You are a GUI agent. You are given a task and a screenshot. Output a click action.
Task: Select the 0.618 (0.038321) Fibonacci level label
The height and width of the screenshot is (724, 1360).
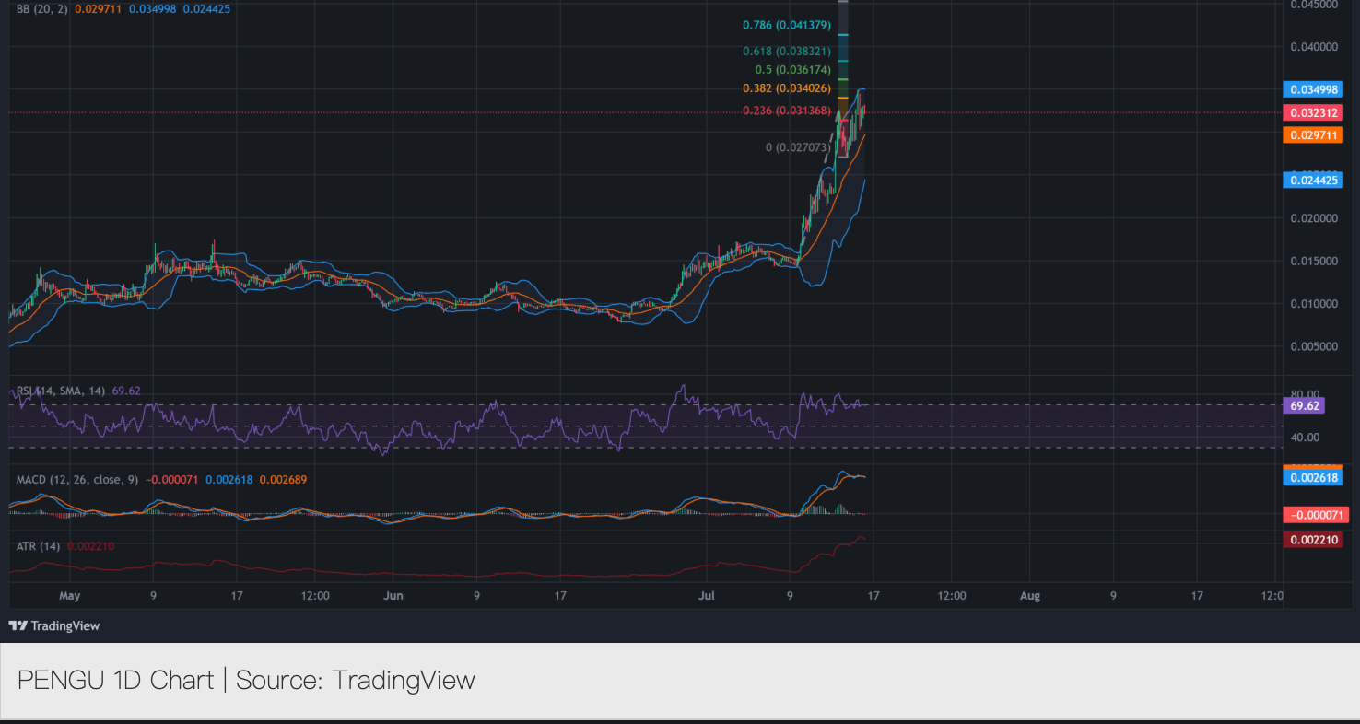[787, 52]
